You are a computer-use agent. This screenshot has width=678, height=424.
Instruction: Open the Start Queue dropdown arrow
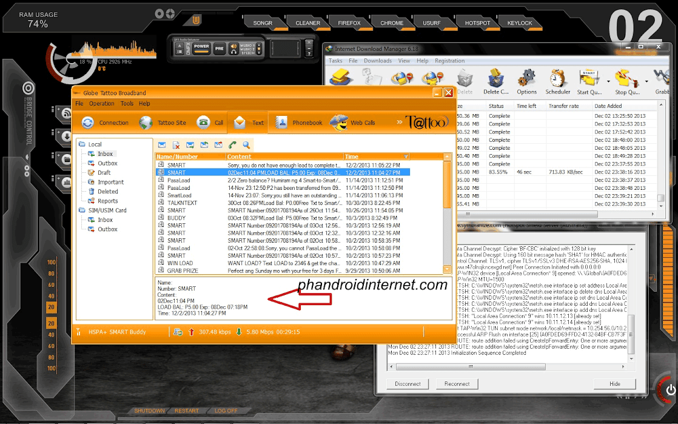(608, 81)
